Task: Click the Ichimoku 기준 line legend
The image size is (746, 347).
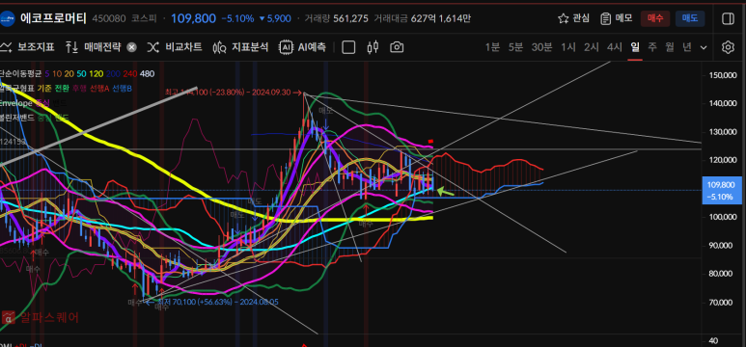Action: pos(44,89)
